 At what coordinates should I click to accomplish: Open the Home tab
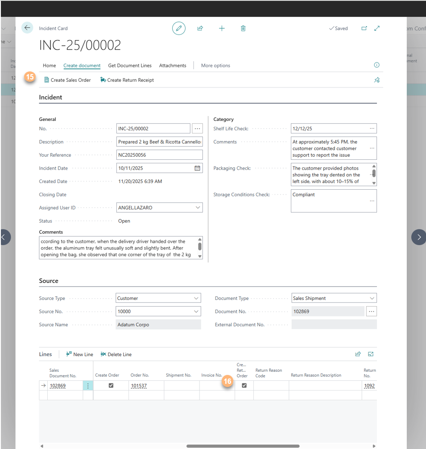[x=50, y=66]
